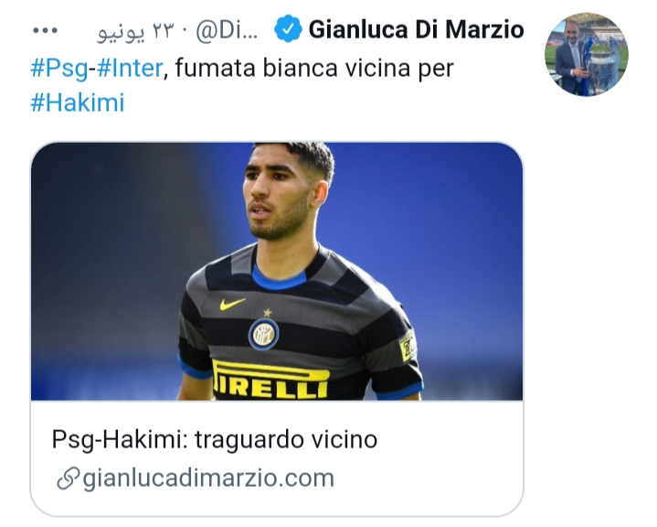This screenshot has width=657, height=527.
Task: Click the chain link icon beside gianlucadimarzio.com
Action: pyautogui.click(x=68, y=479)
